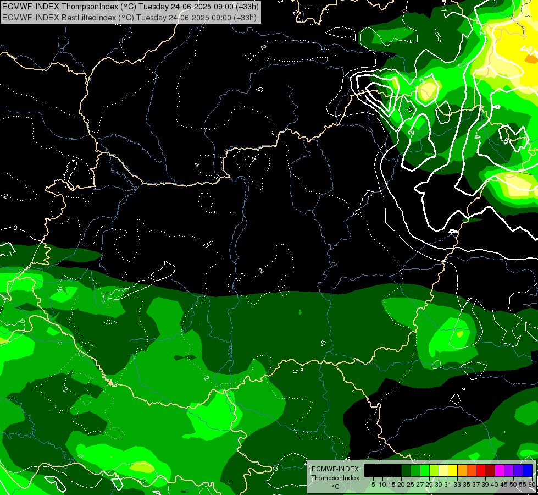The width and height of the screenshot is (538, 495).
Task: Click the blue 55-60 legend swatch
Action: point(528,470)
